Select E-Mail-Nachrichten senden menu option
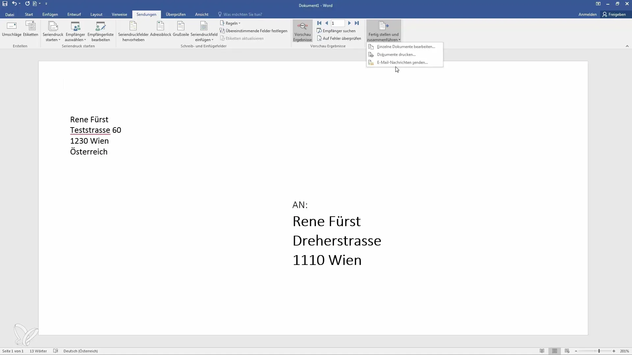This screenshot has height=355, width=632. (402, 62)
